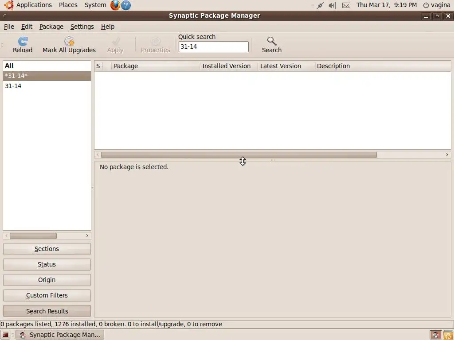Open the Help menu

point(108,27)
